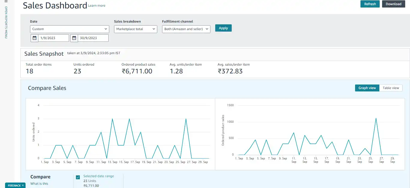Screen dimensions: 410x188
Task: Open the Sales breakdown dropdown
Action: coord(135,29)
